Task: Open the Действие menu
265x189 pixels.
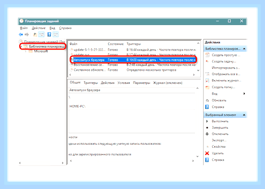Action: [x=39, y=28]
